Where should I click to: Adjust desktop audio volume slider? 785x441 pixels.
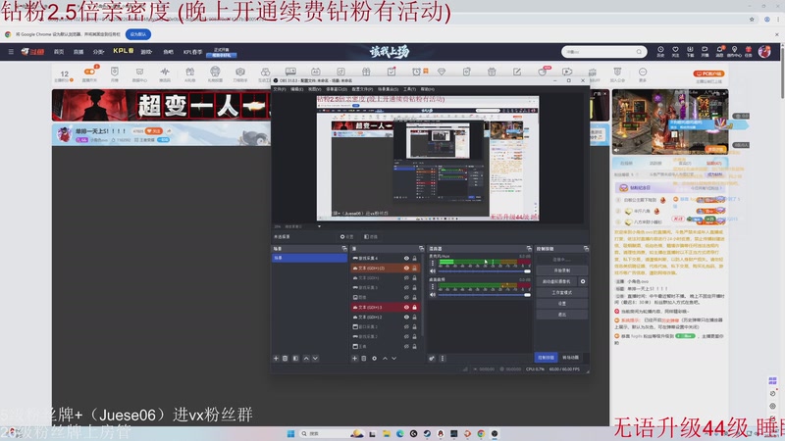click(483, 295)
